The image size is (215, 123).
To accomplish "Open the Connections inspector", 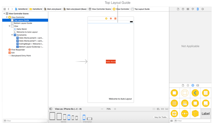I will (x=202, y=9).
